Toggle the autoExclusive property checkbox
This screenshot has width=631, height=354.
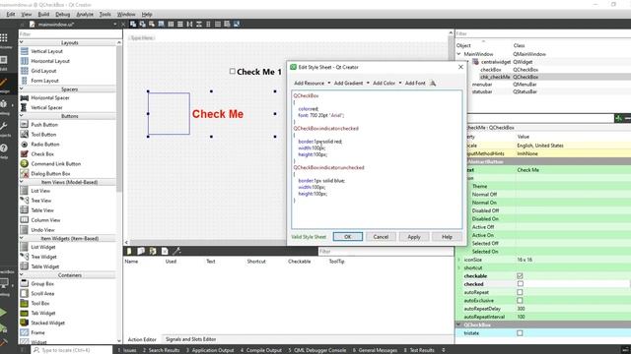tap(520, 300)
